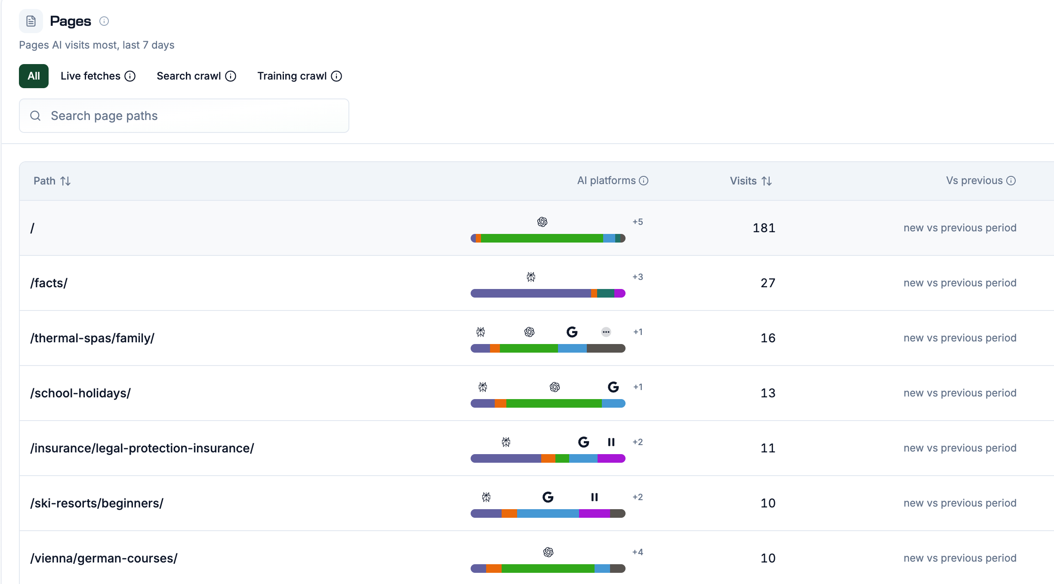Viewport: 1054px width, 584px height.
Task: Click the crawler bug icon in the /facts/ row
Action: point(531,277)
